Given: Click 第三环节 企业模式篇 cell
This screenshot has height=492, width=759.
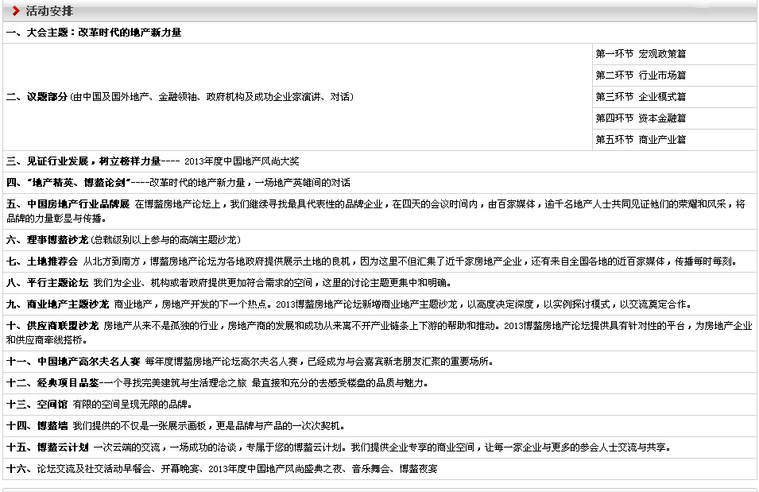Looking at the screenshot, I should (x=641, y=97).
